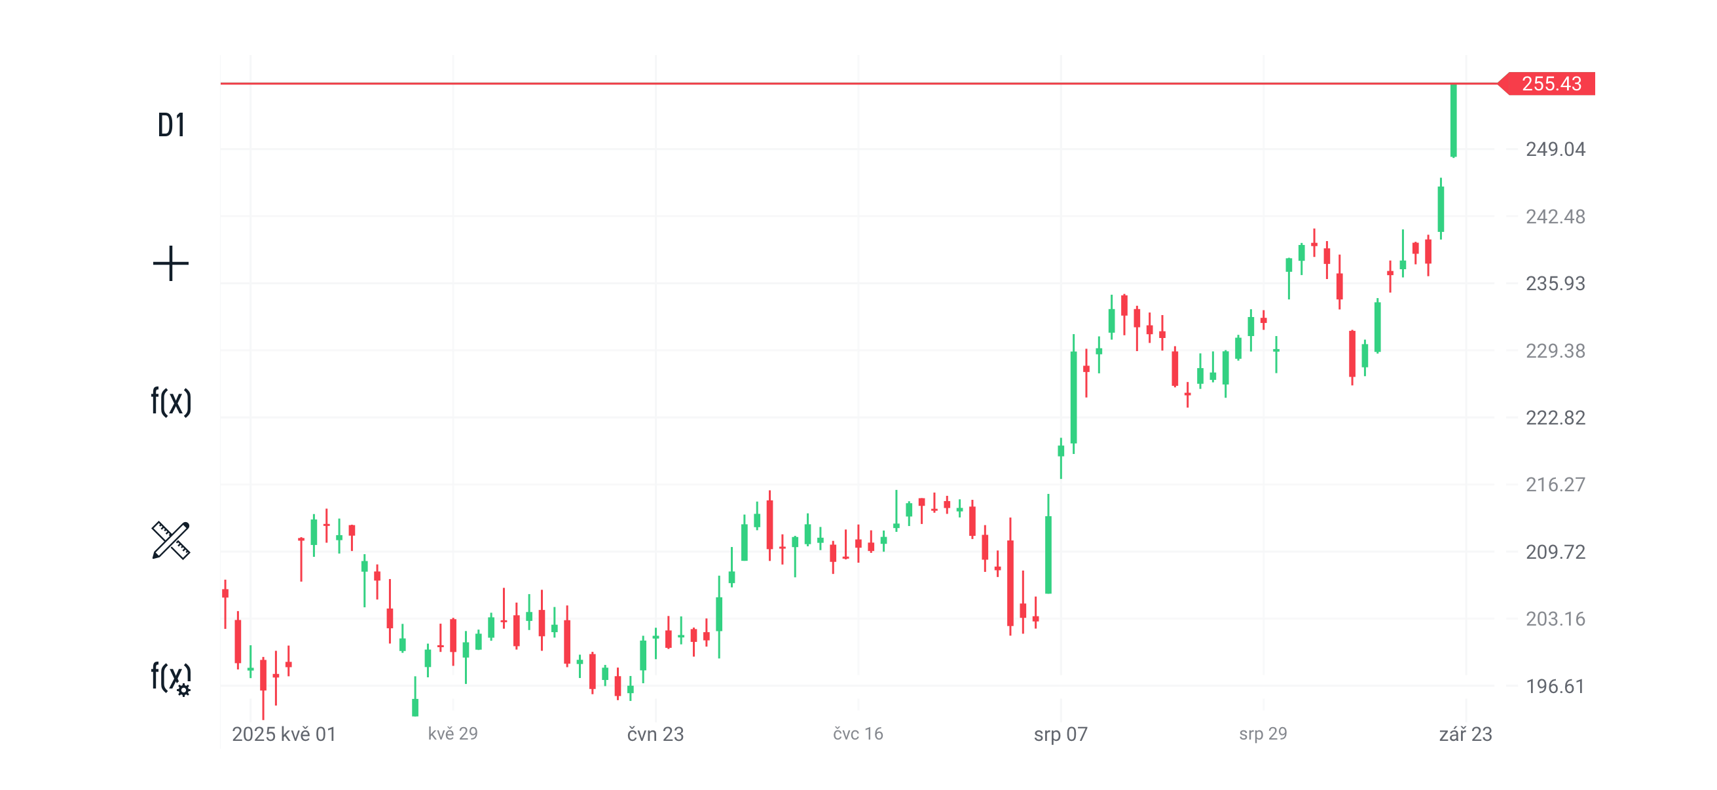Viewport: 1717px width, 790px height.
Task: Activate the crosshair plus tool
Action: 171,263
